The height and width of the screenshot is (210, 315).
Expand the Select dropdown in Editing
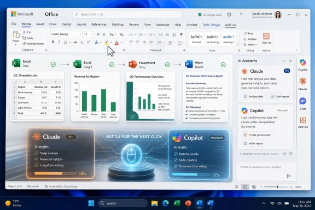(250, 45)
